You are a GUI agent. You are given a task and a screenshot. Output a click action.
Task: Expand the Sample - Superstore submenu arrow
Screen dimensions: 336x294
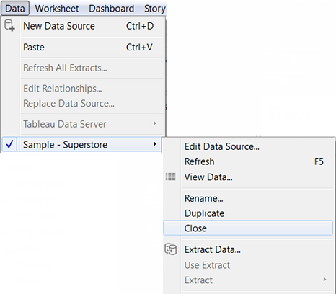coord(155,144)
